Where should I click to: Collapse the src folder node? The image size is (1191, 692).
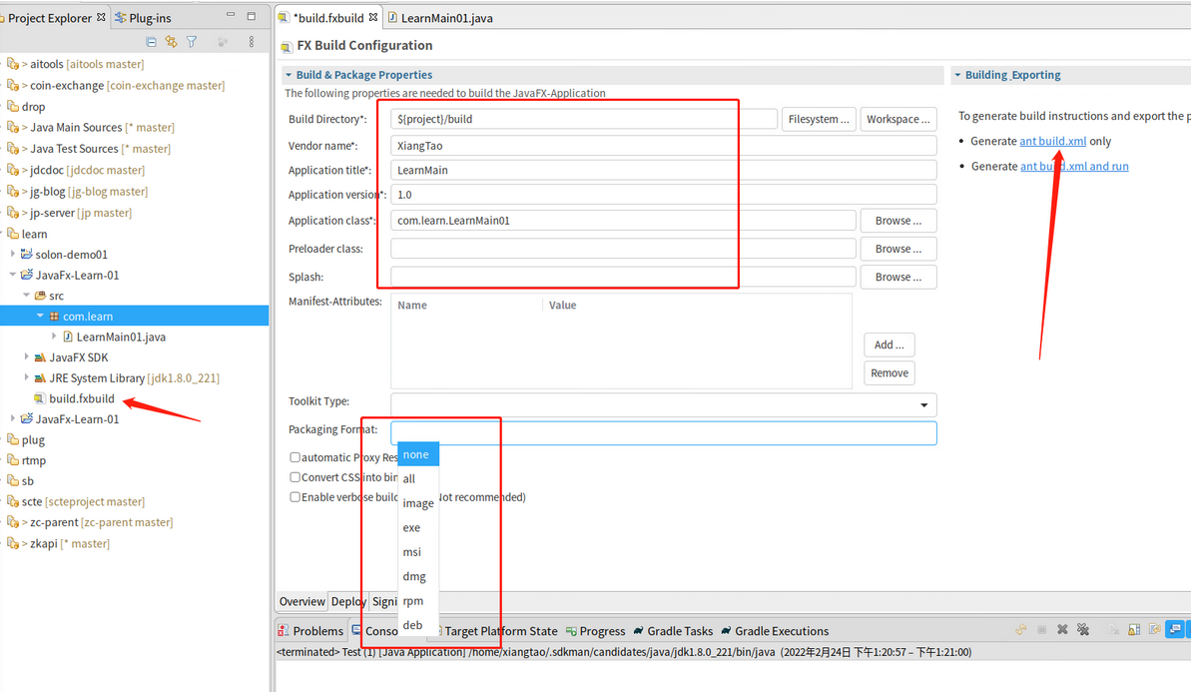[x=27, y=295]
